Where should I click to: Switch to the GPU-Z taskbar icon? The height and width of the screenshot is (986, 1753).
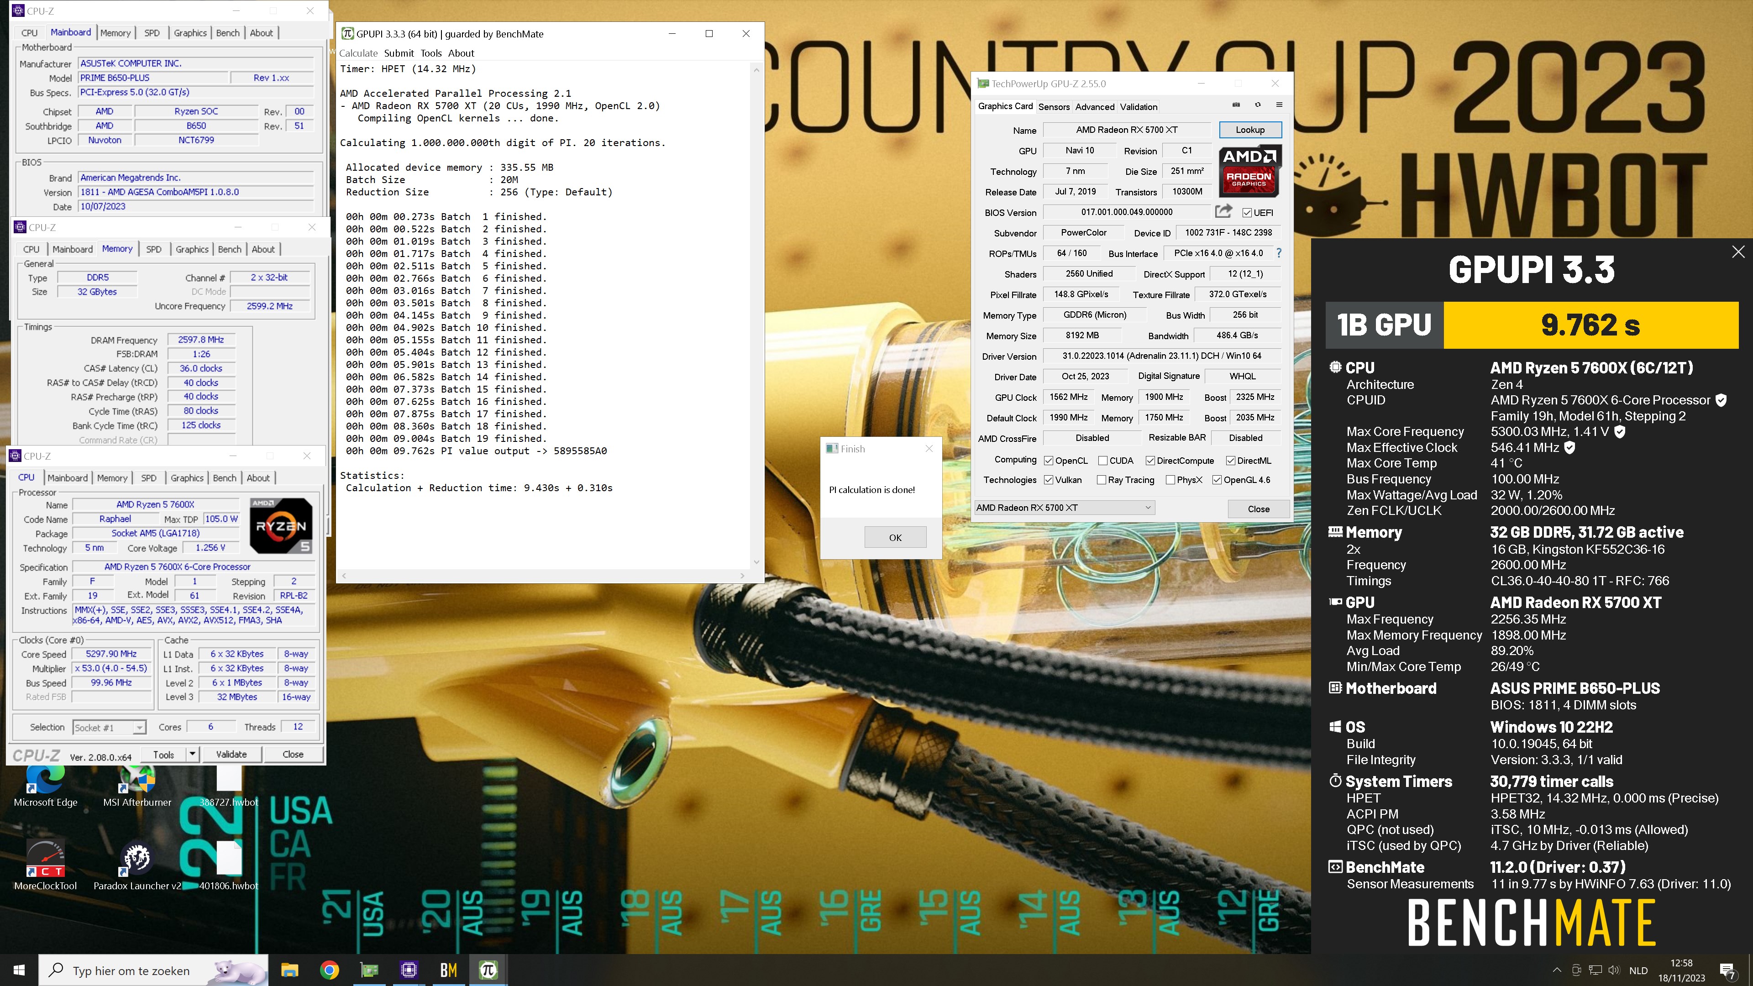(x=369, y=970)
